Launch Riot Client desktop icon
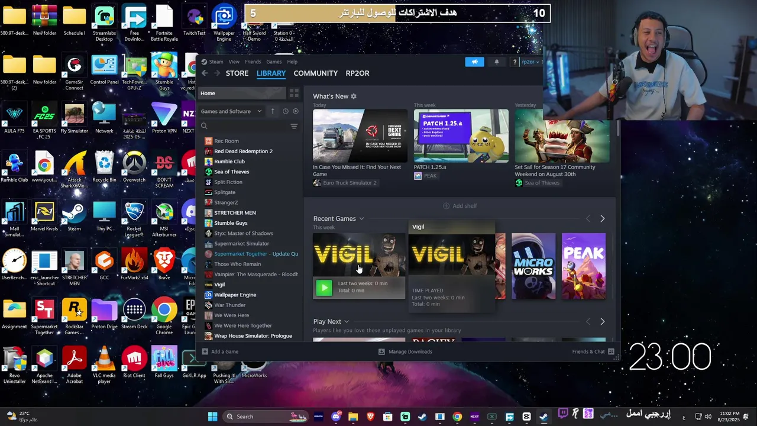This screenshot has width=757, height=426. click(x=134, y=362)
